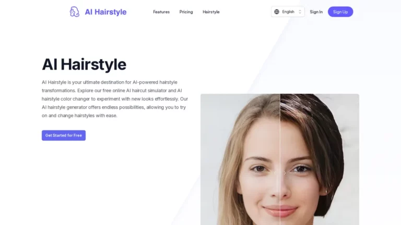Click the left arrow on comparison handle
The image size is (401, 225).
pos(275,173)
